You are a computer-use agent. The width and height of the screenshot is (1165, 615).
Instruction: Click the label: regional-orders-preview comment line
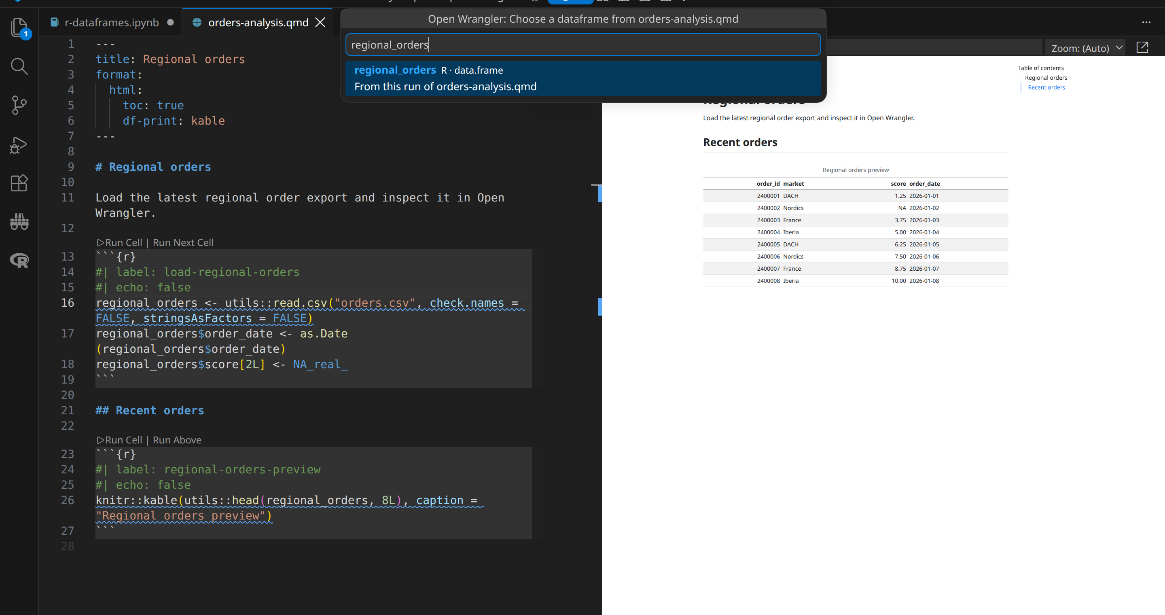(208, 470)
